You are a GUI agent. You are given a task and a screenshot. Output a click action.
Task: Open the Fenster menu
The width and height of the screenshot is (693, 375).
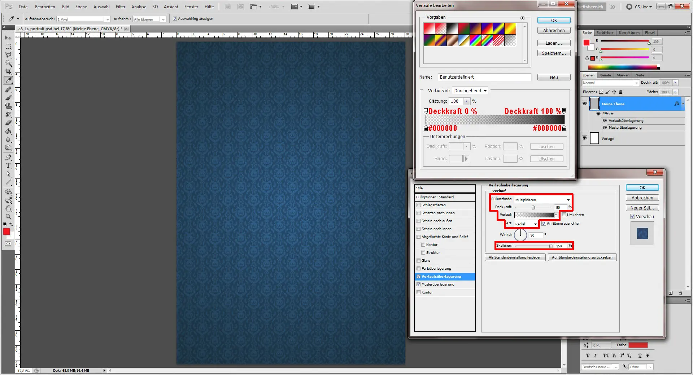click(x=191, y=6)
